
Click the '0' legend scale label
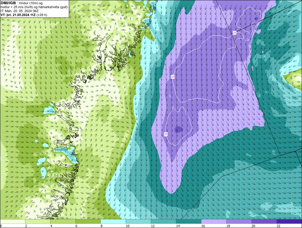click(x=1, y=226)
